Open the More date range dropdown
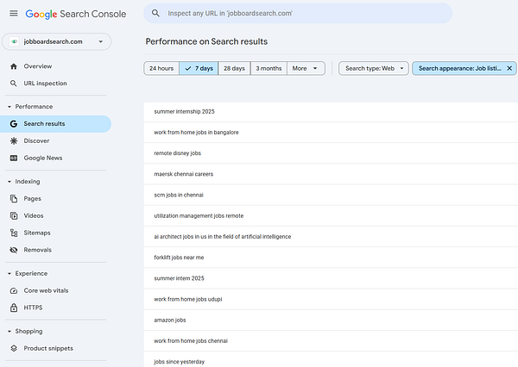 click(x=306, y=68)
